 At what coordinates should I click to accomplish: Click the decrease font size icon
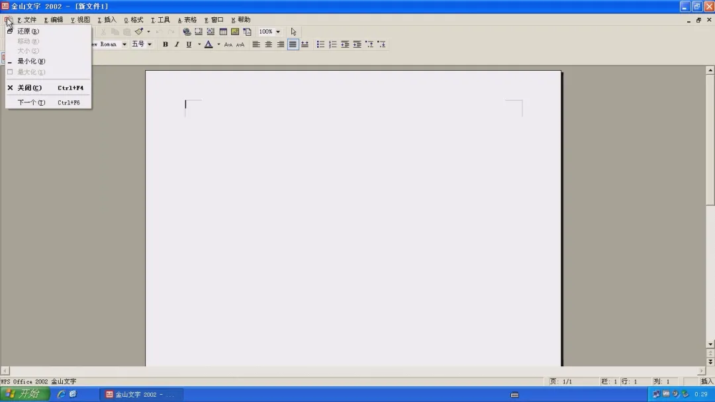[x=240, y=44]
